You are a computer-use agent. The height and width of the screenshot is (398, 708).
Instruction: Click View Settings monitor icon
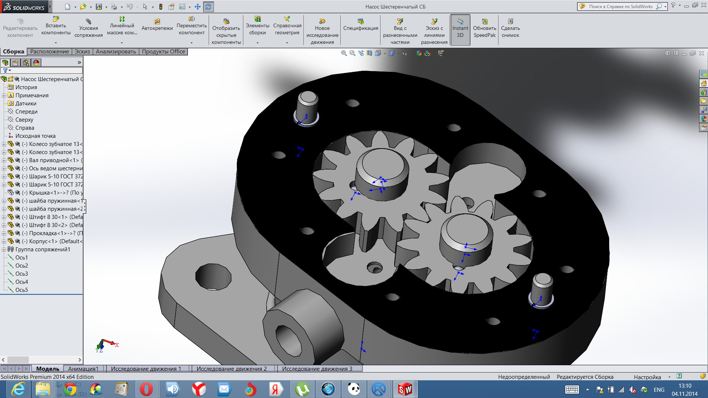[441, 53]
